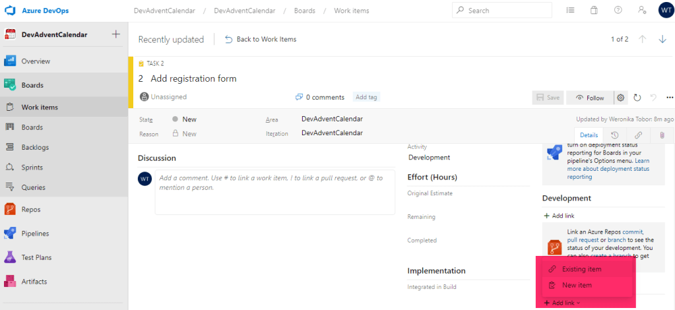Screen dimensions: 675x310
Task: Open more actions ellipsis menu
Action: pyautogui.click(x=670, y=98)
